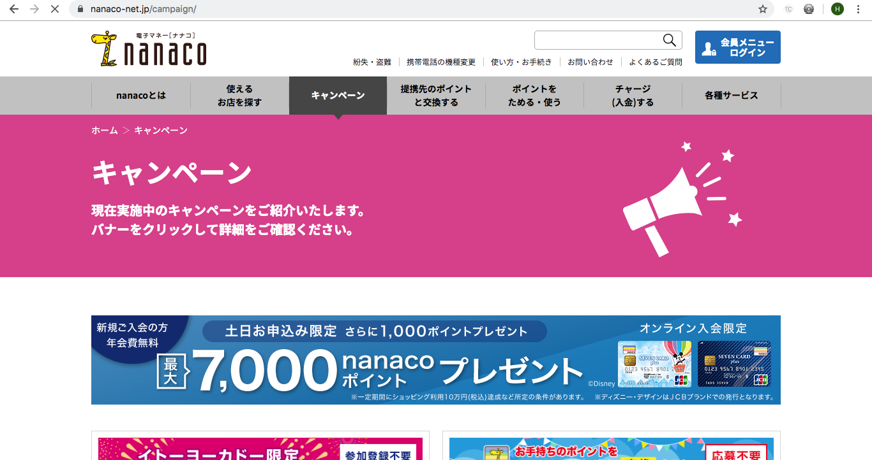
Task: Select 提携先のポイントと交換する menu
Action: [436, 96]
